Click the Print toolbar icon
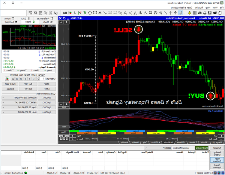Viewport: 225px width, 175px height. point(205,13)
